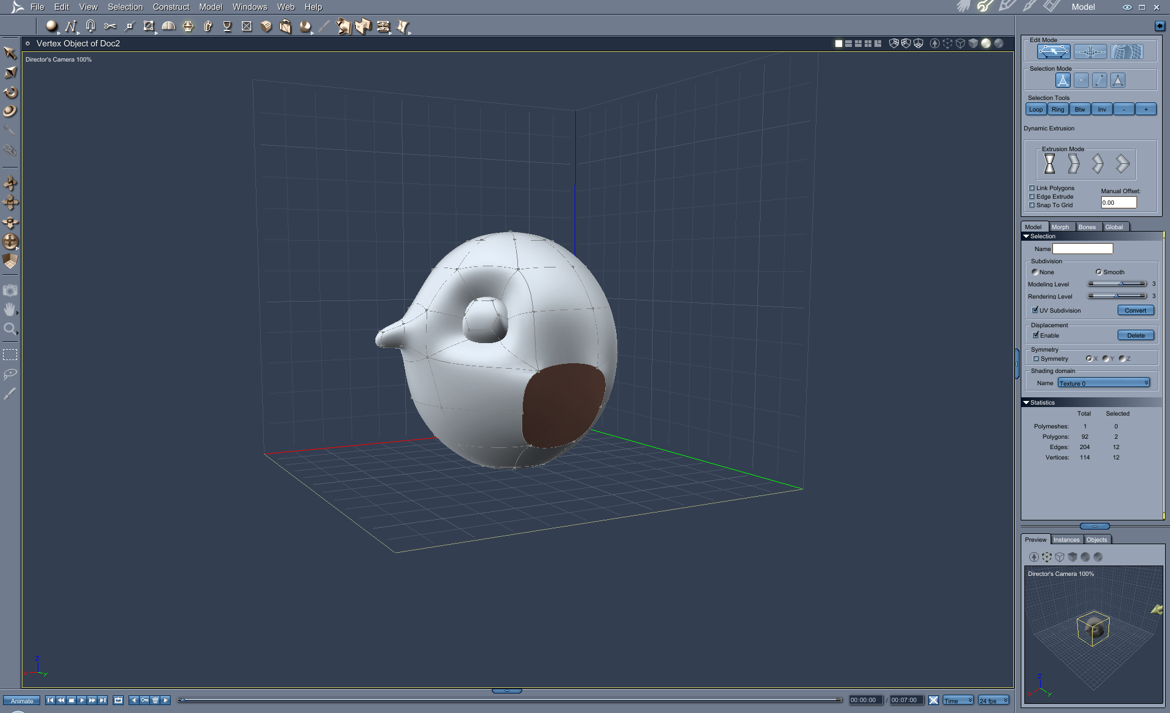Open the Construct menu

(171, 7)
